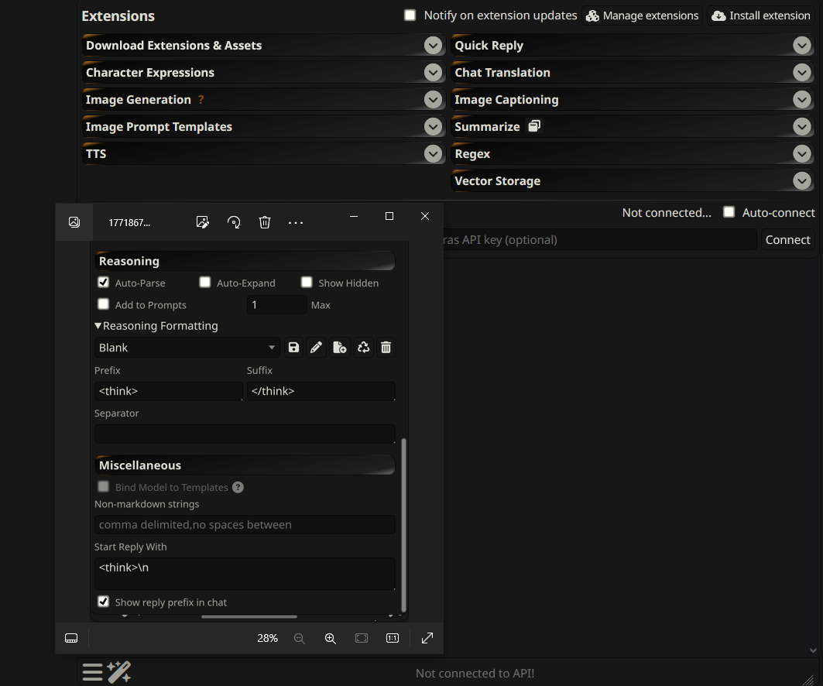
Task: Expand Image Prompt Templates section
Action: [x=433, y=126]
